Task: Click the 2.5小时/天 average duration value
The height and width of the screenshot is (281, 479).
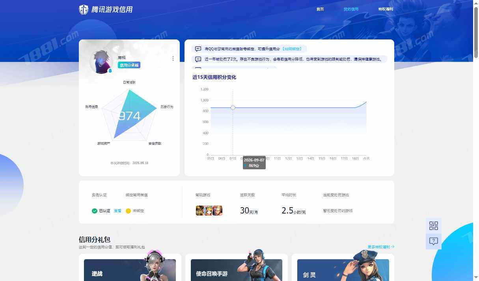Action: pyautogui.click(x=294, y=211)
